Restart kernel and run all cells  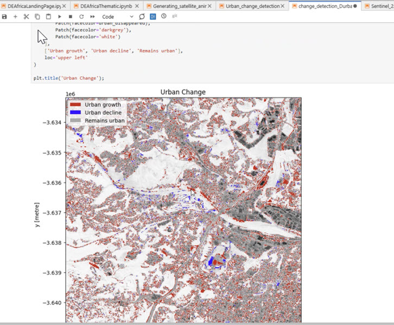(92, 17)
